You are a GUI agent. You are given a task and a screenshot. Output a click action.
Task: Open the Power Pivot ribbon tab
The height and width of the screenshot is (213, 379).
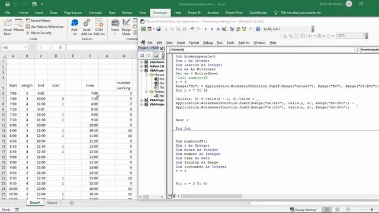click(x=234, y=12)
